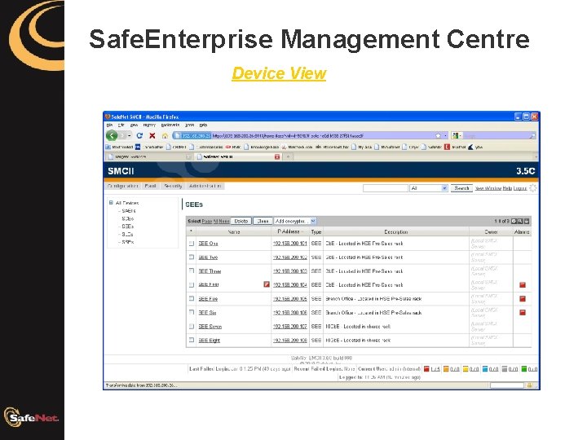Open the Administration menu in SMCII

point(205,186)
